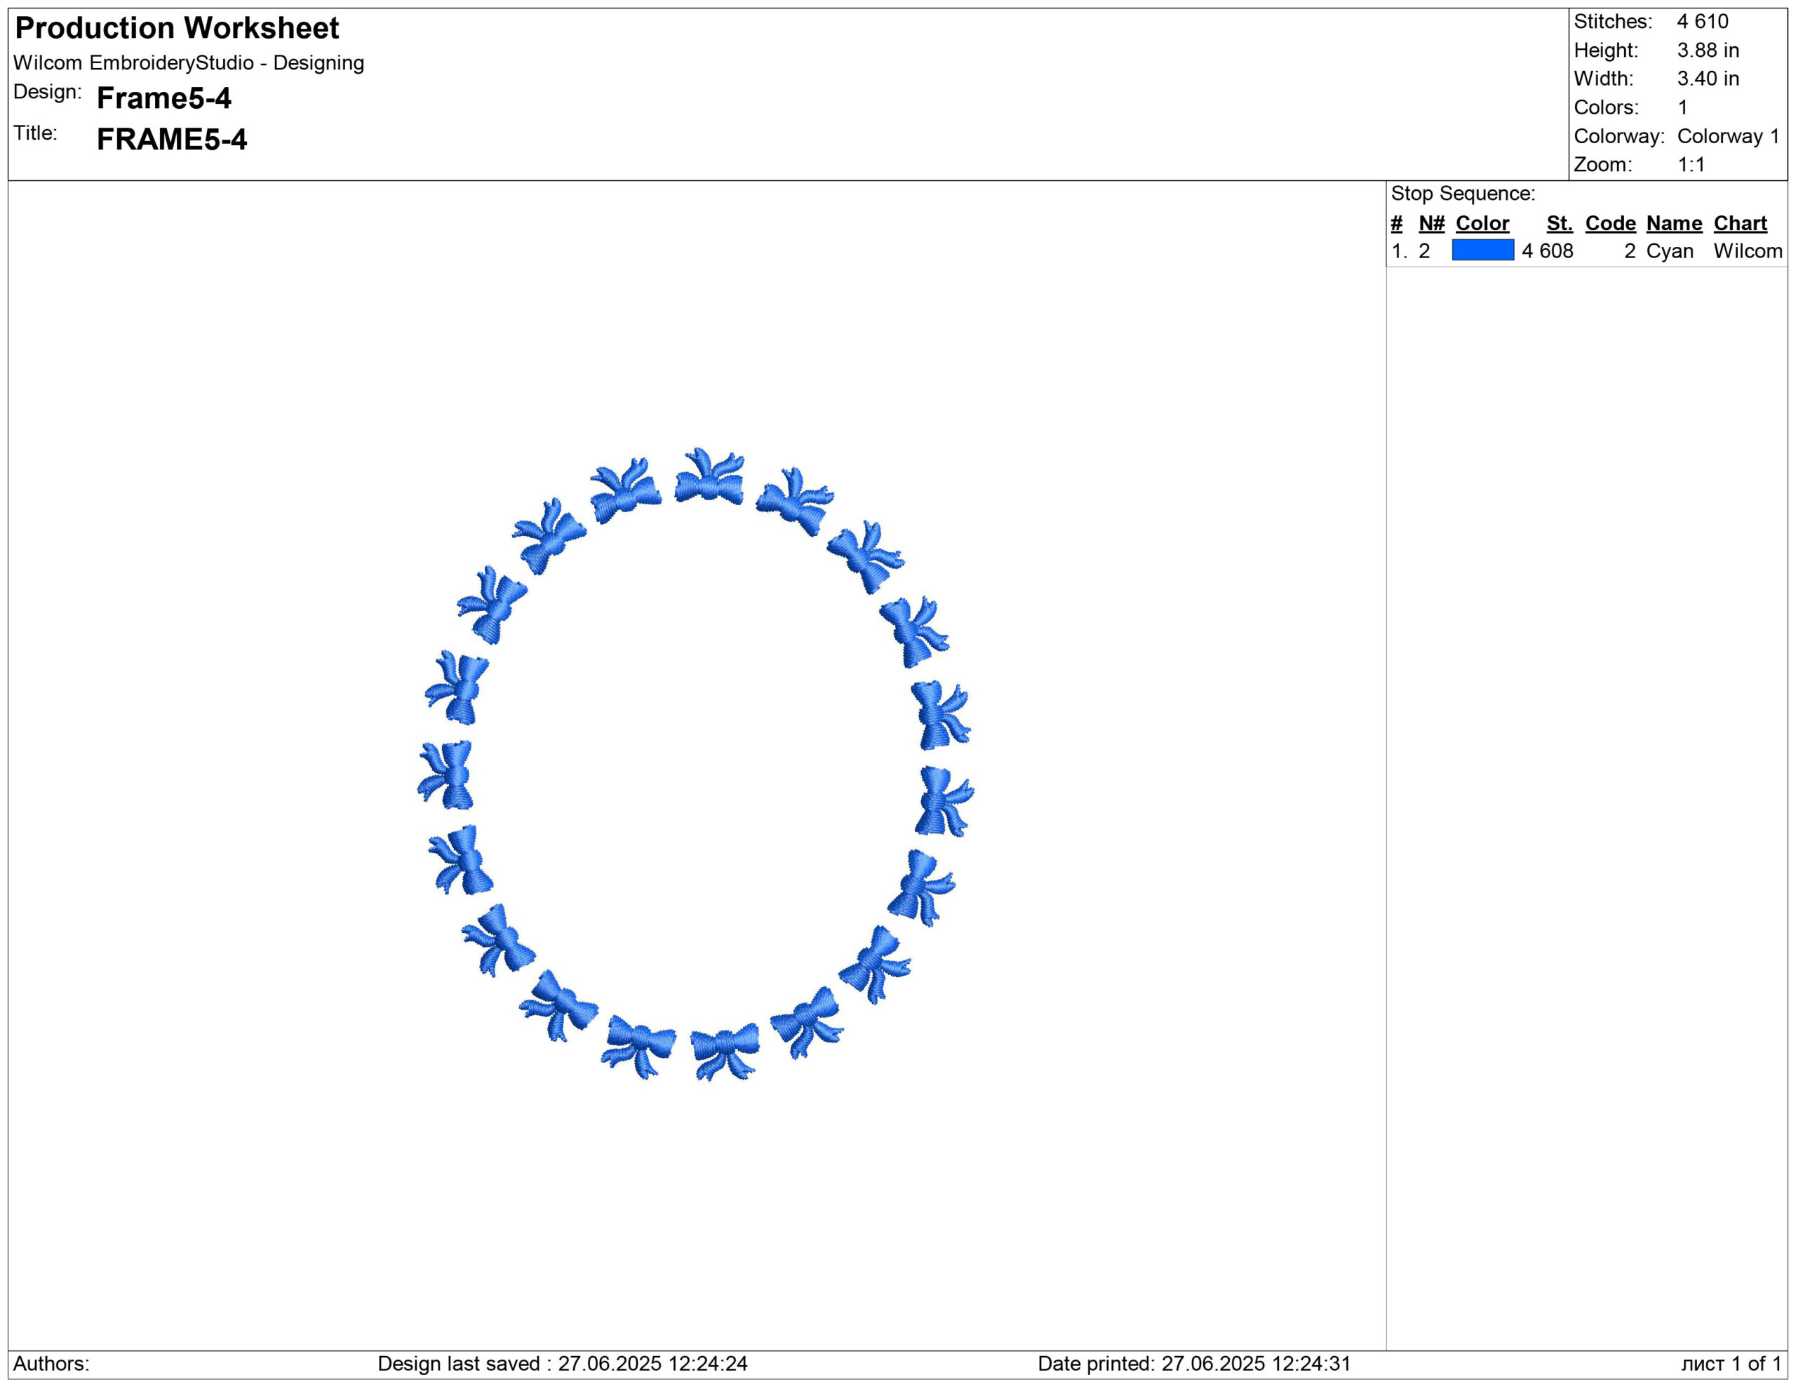Image resolution: width=1796 pixels, height=1382 pixels.
Task: Click the Code column header
Action: 1610,224
